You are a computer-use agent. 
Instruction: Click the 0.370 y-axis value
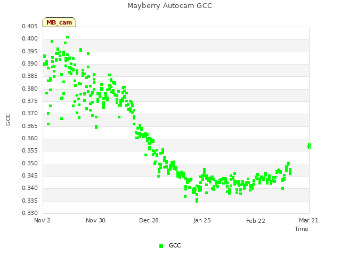coord(30,114)
